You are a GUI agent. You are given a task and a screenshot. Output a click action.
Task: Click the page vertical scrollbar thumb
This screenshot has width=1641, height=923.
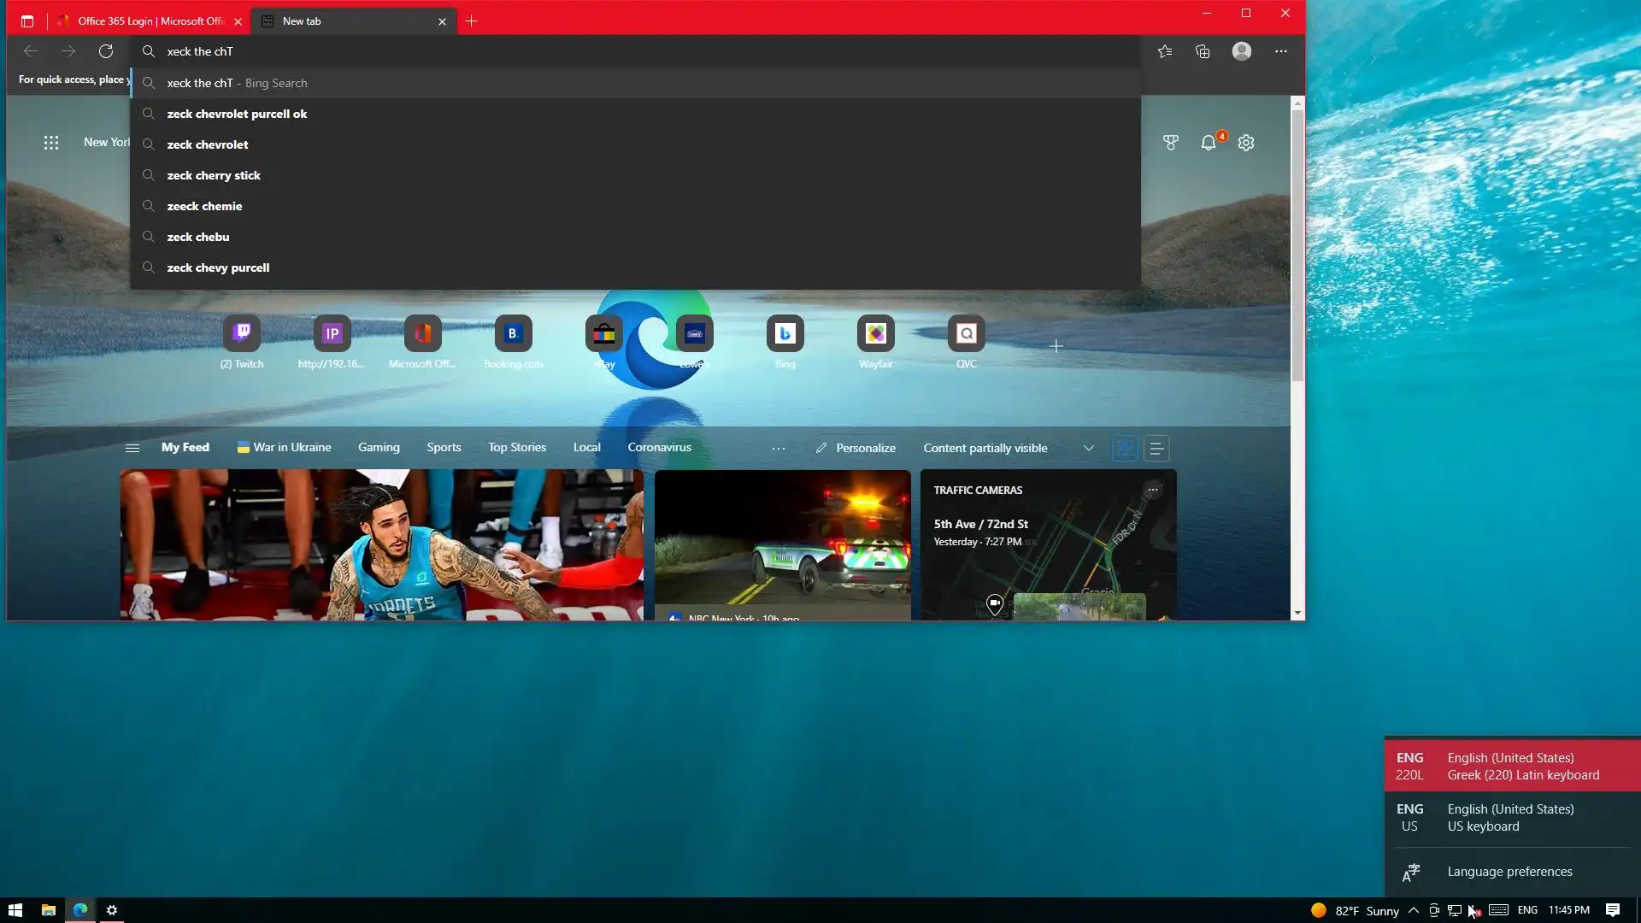[x=1297, y=244]
